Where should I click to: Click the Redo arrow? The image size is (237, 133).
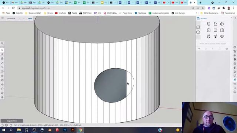[x=24, y=18]
